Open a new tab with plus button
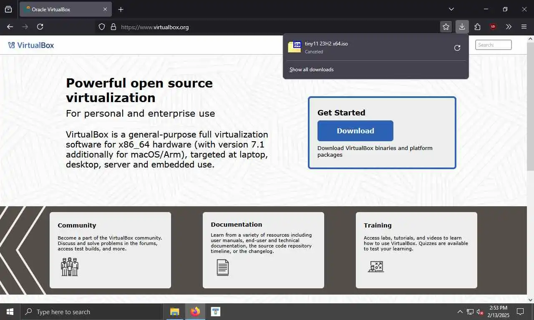 pos(121,9)
